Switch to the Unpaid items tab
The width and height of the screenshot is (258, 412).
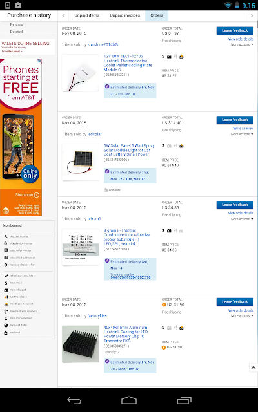(87, 15)
